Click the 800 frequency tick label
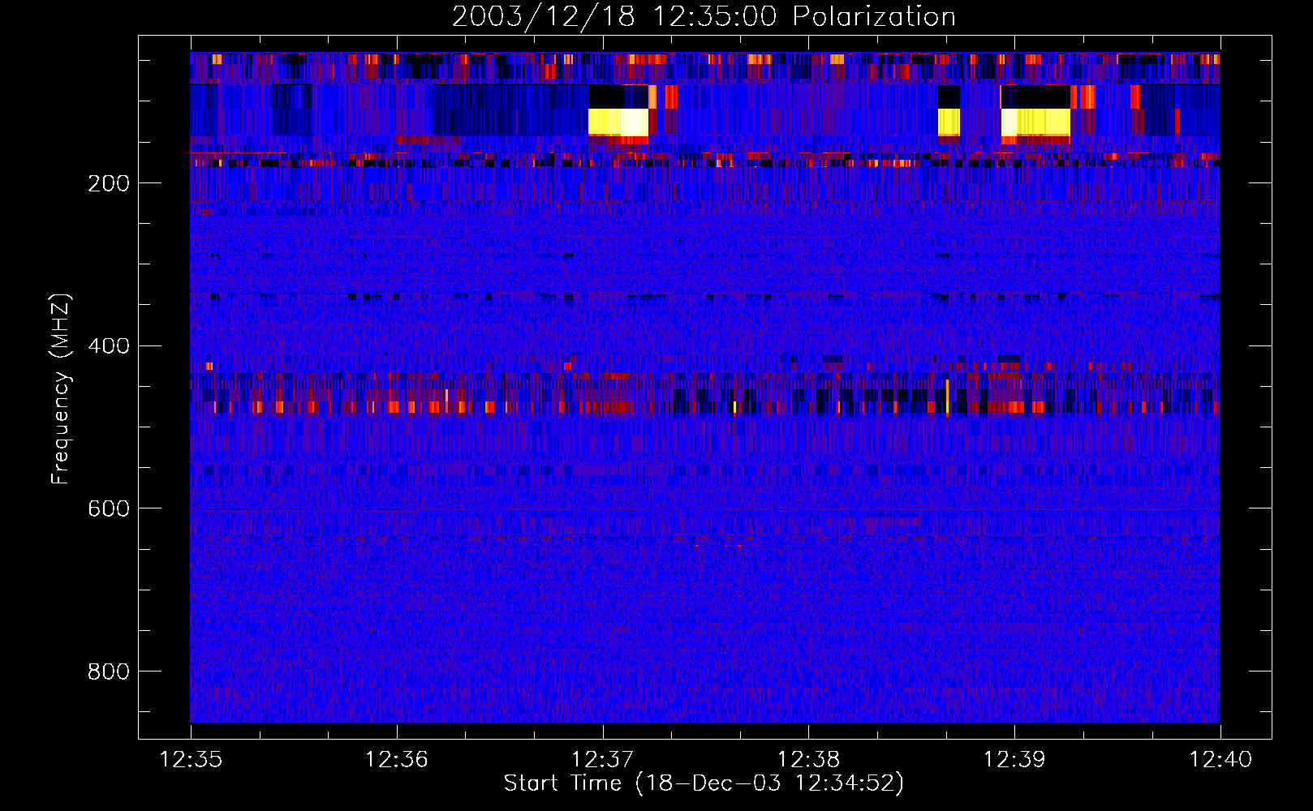 (x=109, y=672)
